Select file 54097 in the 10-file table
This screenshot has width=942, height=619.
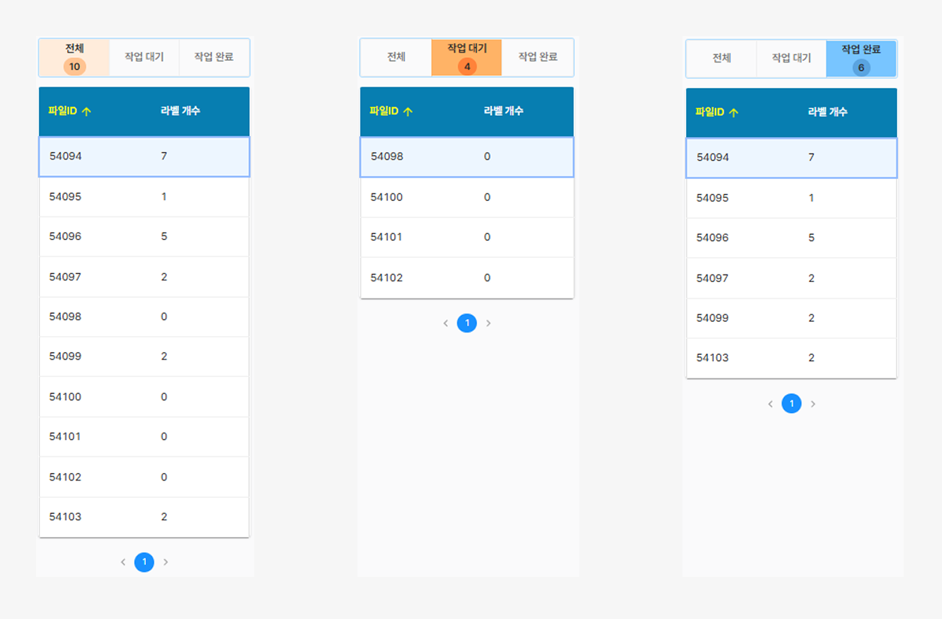pyautogui.click(x=144, y=277)
